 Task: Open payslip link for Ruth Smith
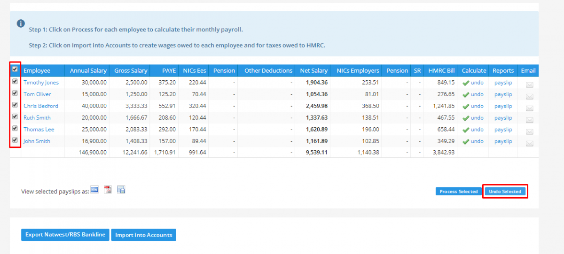[x=503, y=118]
